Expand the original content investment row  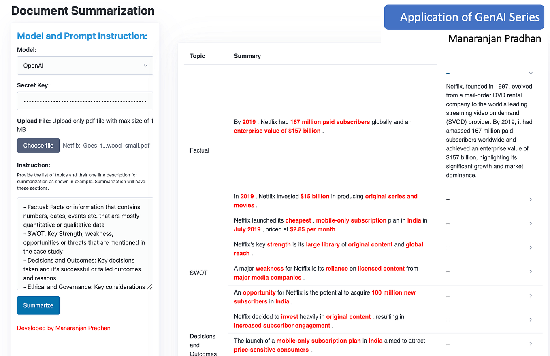coord(448,320)
